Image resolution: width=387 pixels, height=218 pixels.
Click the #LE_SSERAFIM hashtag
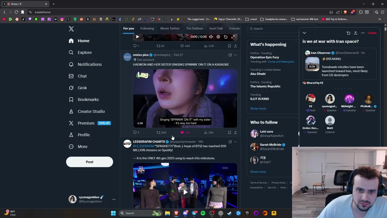(144, 146)
